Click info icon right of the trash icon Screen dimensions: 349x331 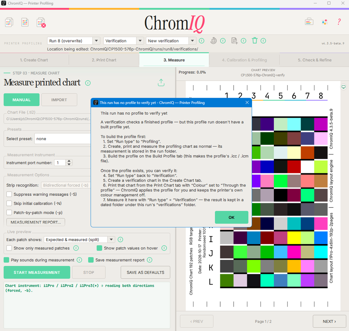click(x=263, y=41)
